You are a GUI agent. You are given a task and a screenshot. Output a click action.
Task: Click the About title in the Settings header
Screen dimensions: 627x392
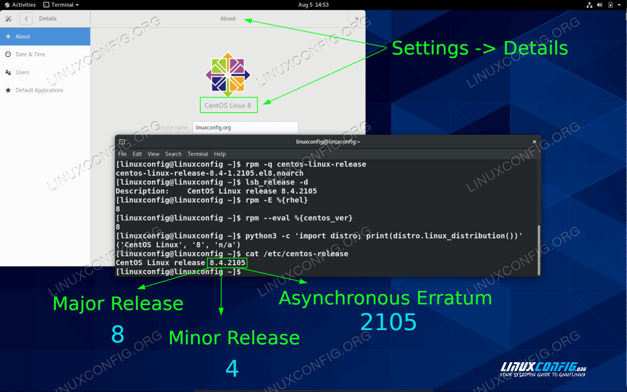click(x=228, y=19)
